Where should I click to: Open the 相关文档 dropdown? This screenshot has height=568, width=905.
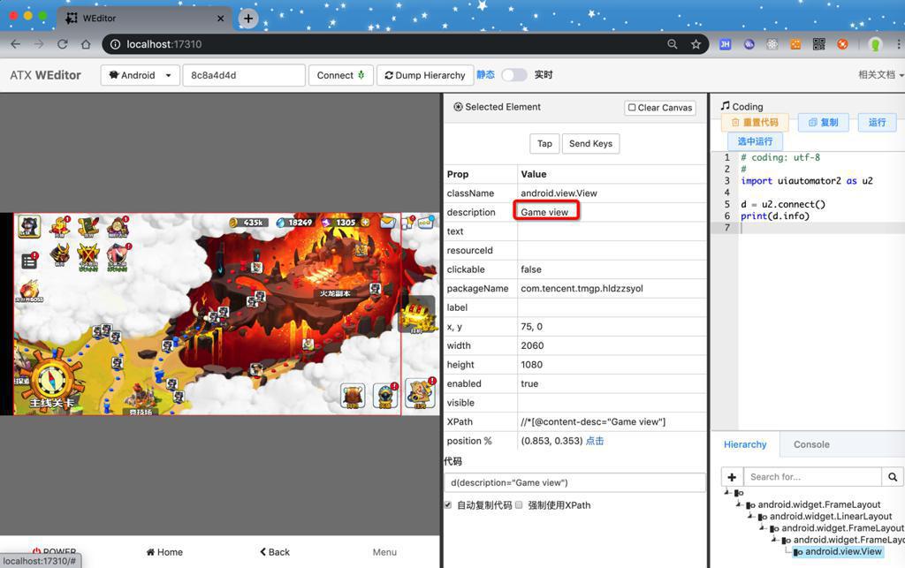coord(880,75)
